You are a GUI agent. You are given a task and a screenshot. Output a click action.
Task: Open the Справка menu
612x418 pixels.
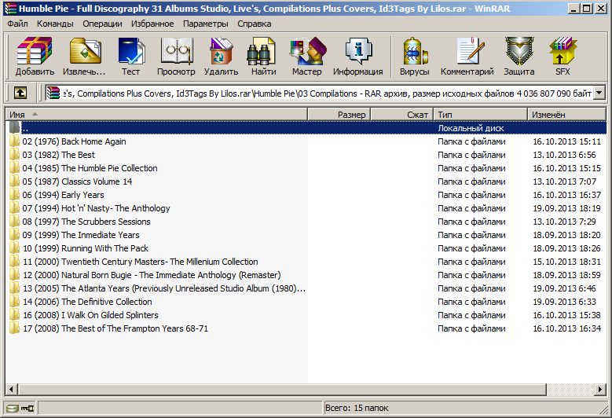pyautogui.click(x=254, y=24)
